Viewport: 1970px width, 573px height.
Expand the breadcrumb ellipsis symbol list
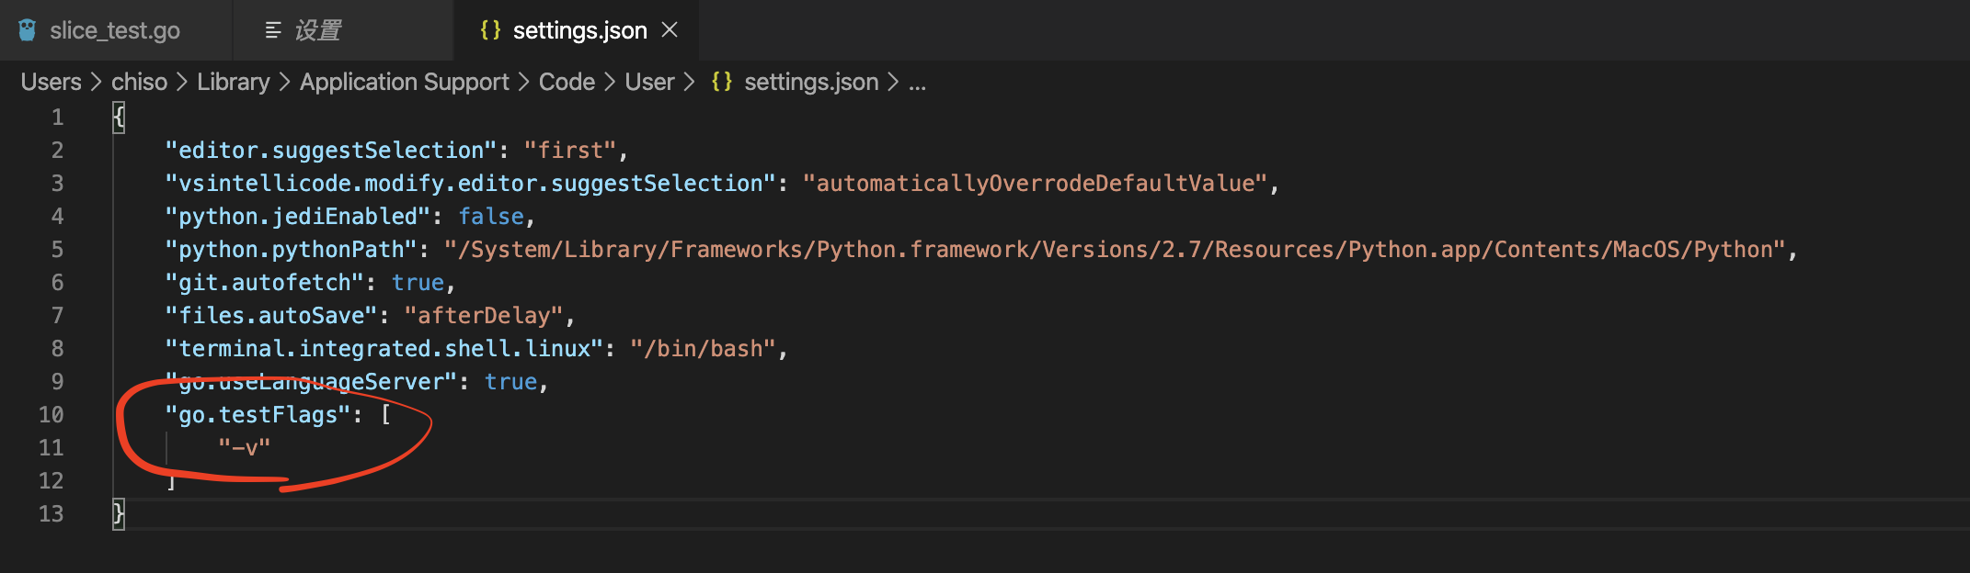[x=917, y=82]
